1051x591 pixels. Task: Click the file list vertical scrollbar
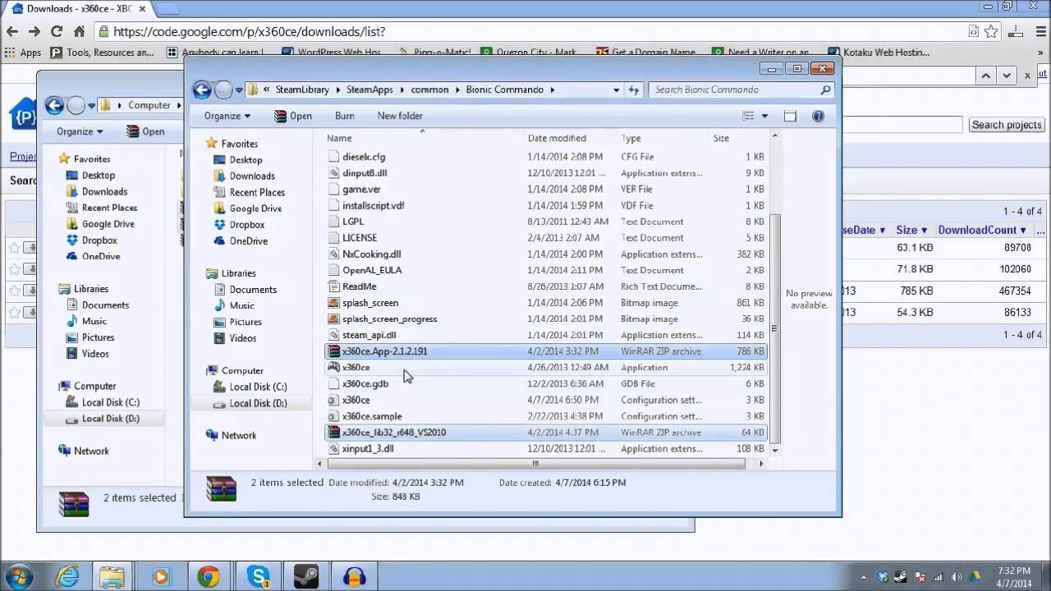(774, 328)
